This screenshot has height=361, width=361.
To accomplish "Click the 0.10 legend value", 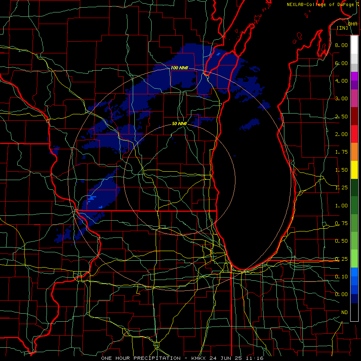I will click(341, 277).
